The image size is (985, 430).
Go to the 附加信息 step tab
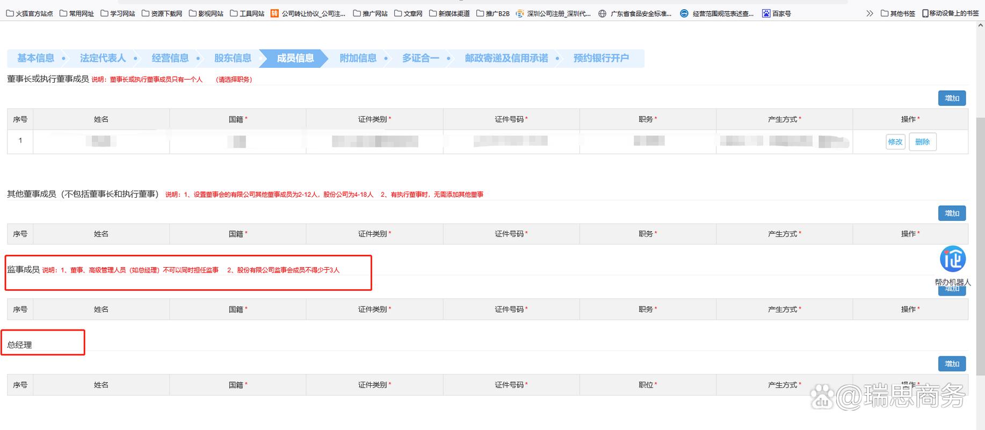(358, 58)
